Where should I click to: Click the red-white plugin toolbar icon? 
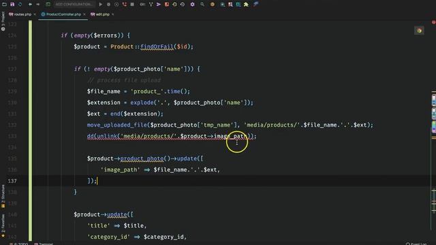pyautogui.click(x=230, y=4)
